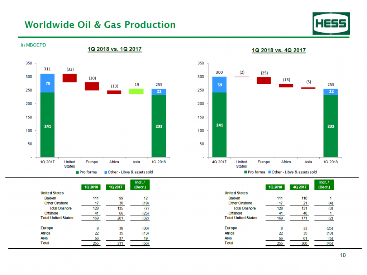367x275 pixels.
Task: Select the 1Q 2018 vs. 4Q 2017 tab
Action: click(x=279, y=50)
